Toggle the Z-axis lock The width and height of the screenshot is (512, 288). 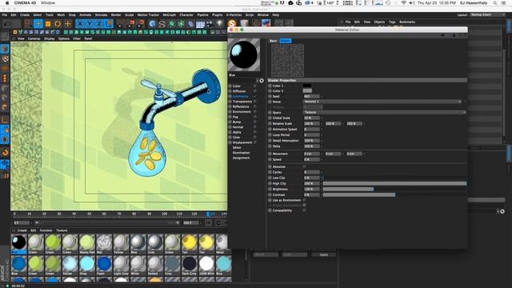coord(99,23)
